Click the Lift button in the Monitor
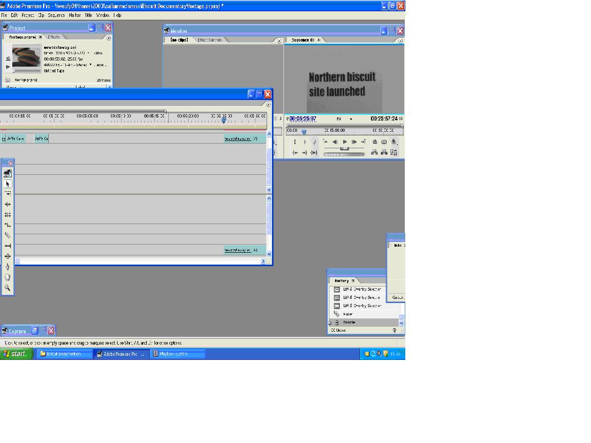The height and width of the screenshot is (443, 591). tap(375, 152)
